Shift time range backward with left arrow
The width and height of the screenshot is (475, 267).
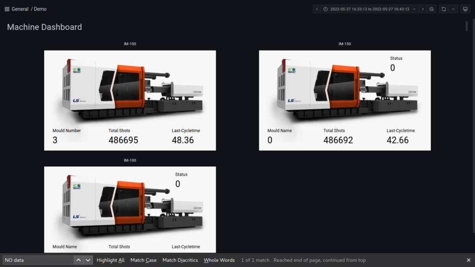[317, 9]
